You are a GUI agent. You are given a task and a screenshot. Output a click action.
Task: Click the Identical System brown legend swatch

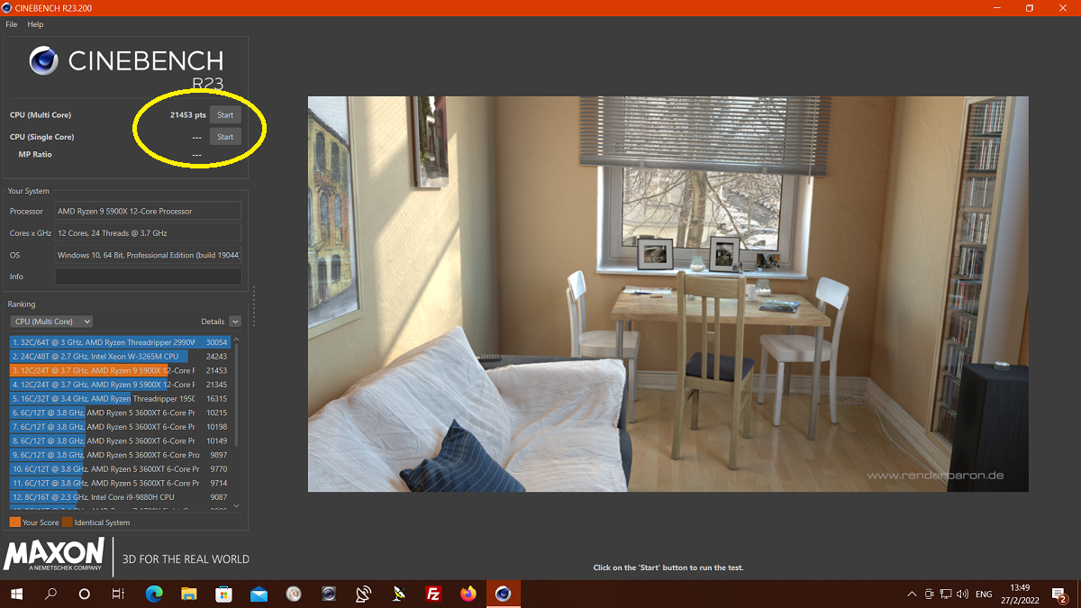(x=68, y=522)
